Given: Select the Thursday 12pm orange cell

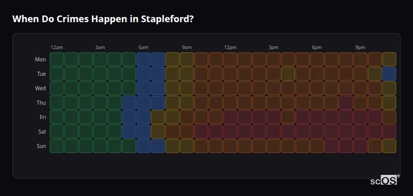Looking at the screenshot, I should (230, 103).
